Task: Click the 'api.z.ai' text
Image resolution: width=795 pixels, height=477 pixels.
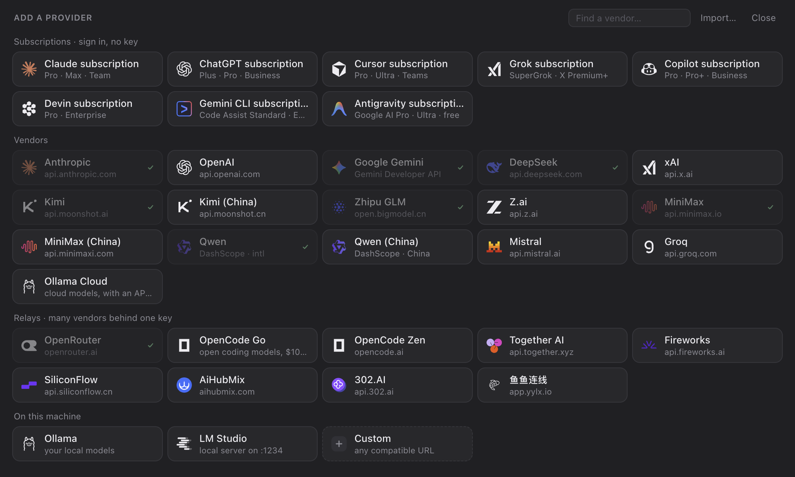Action: coord(523,214)
